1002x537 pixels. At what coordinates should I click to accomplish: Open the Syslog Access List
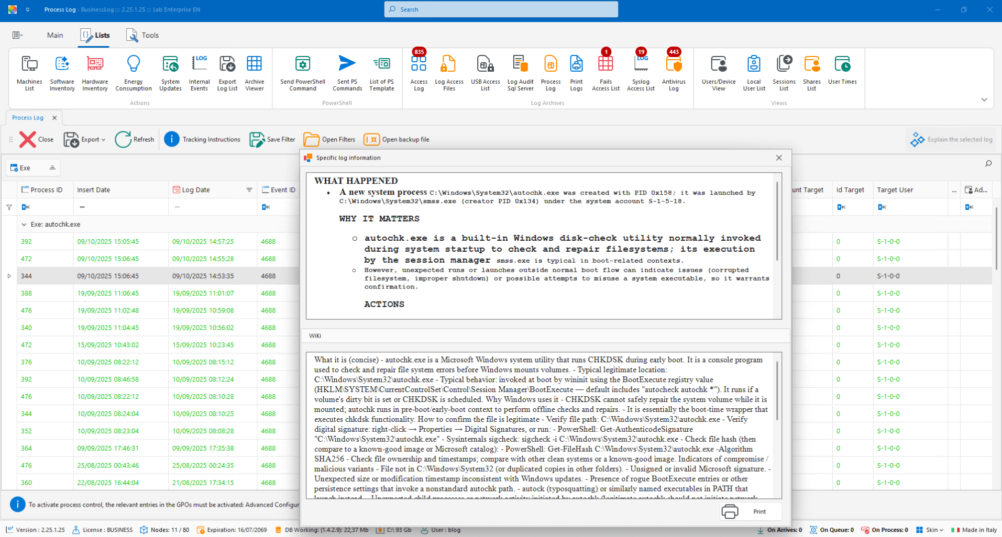coord(641,65)
